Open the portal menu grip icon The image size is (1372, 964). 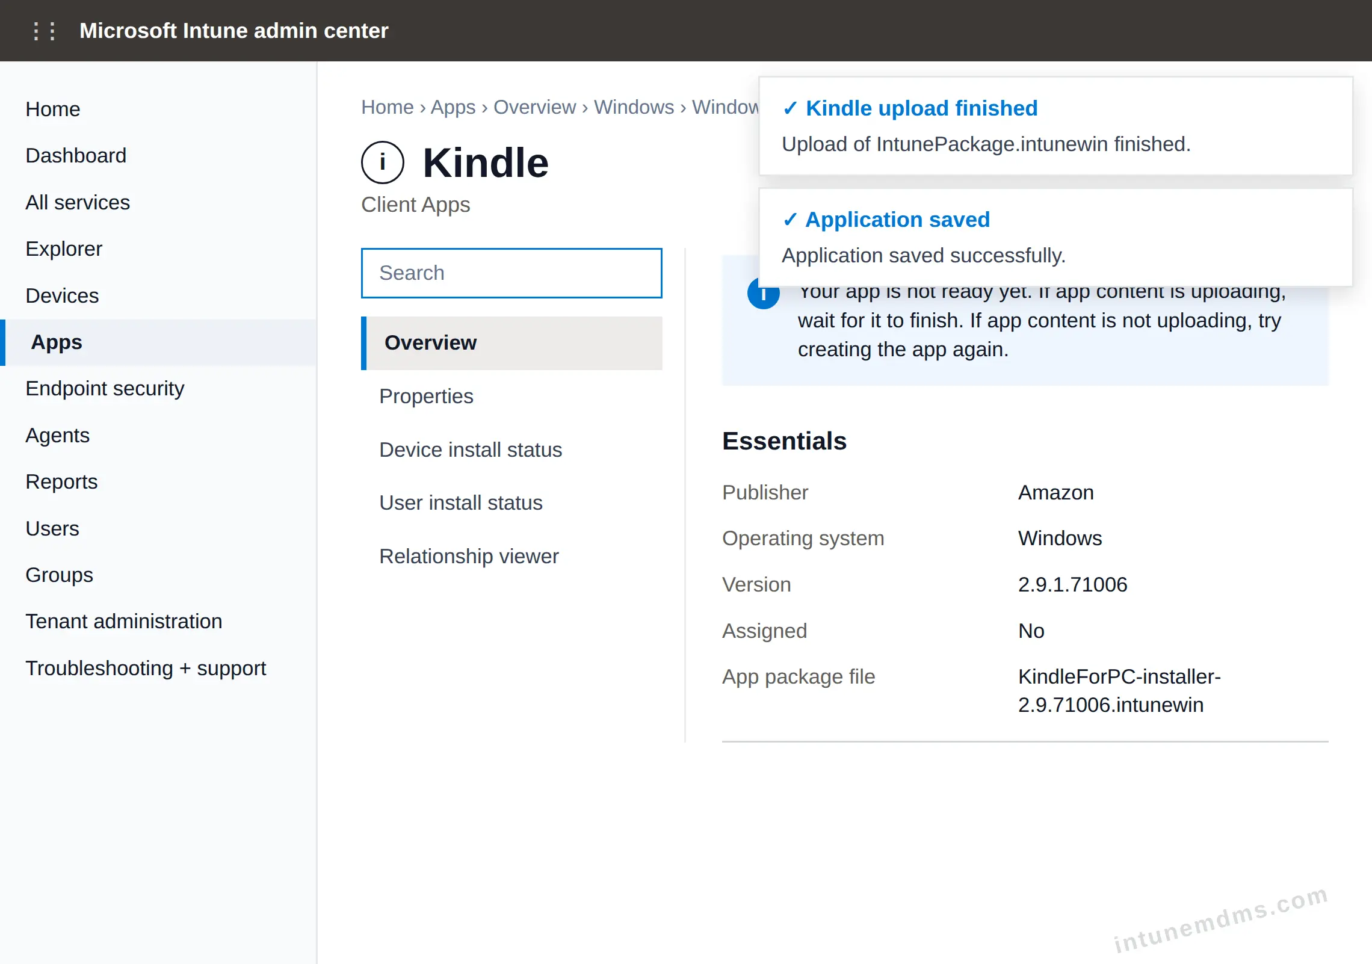(44, 31)
